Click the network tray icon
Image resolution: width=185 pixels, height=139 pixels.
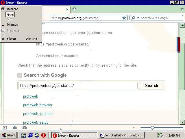pyautogui.click(x=160, y=135)
